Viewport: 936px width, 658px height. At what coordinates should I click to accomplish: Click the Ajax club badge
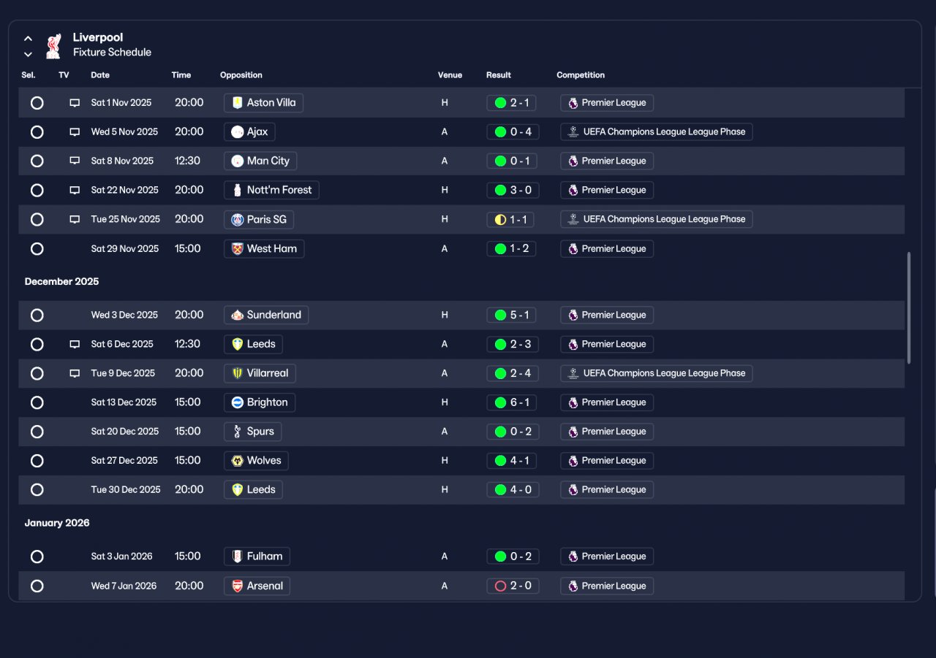tap(237, 132)
